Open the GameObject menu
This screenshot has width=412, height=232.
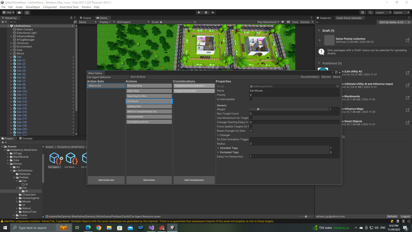point(33,7)
